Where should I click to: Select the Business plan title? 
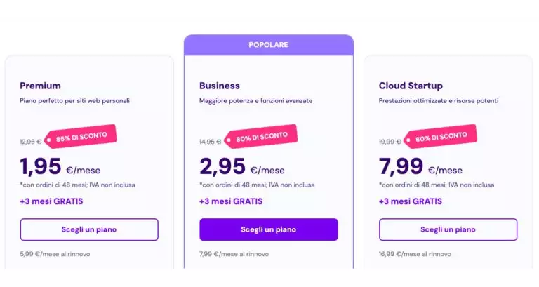(x=220, y=86)
